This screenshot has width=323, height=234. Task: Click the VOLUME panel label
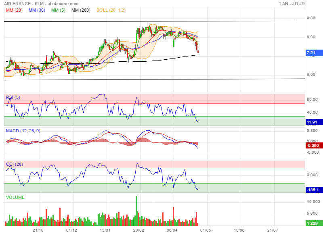(x=15, y=197)
